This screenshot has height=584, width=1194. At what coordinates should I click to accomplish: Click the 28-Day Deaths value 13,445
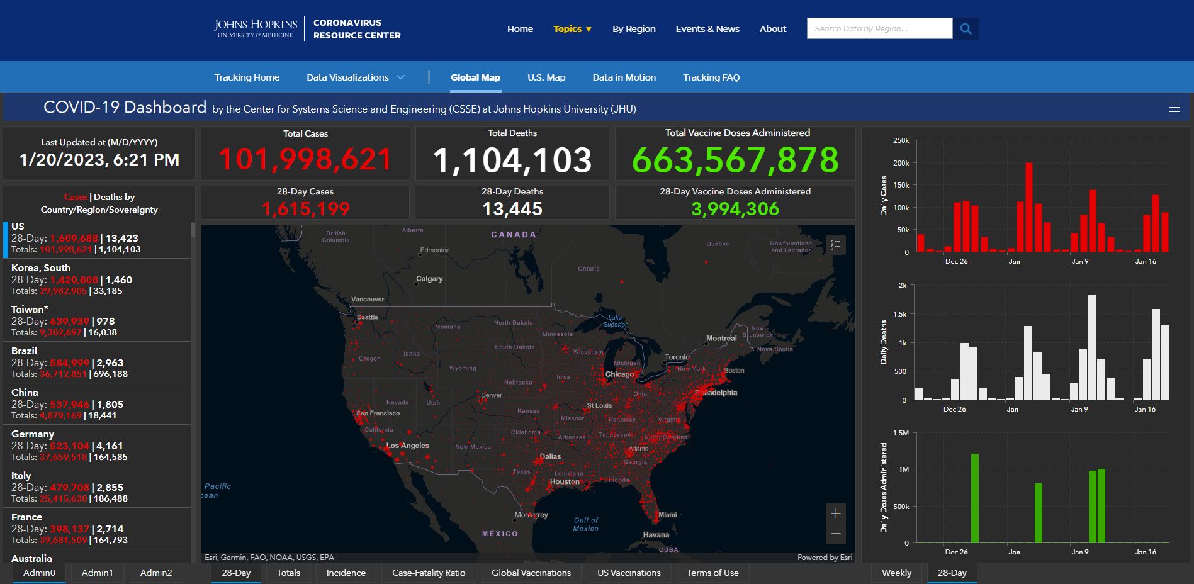point(512,209)
